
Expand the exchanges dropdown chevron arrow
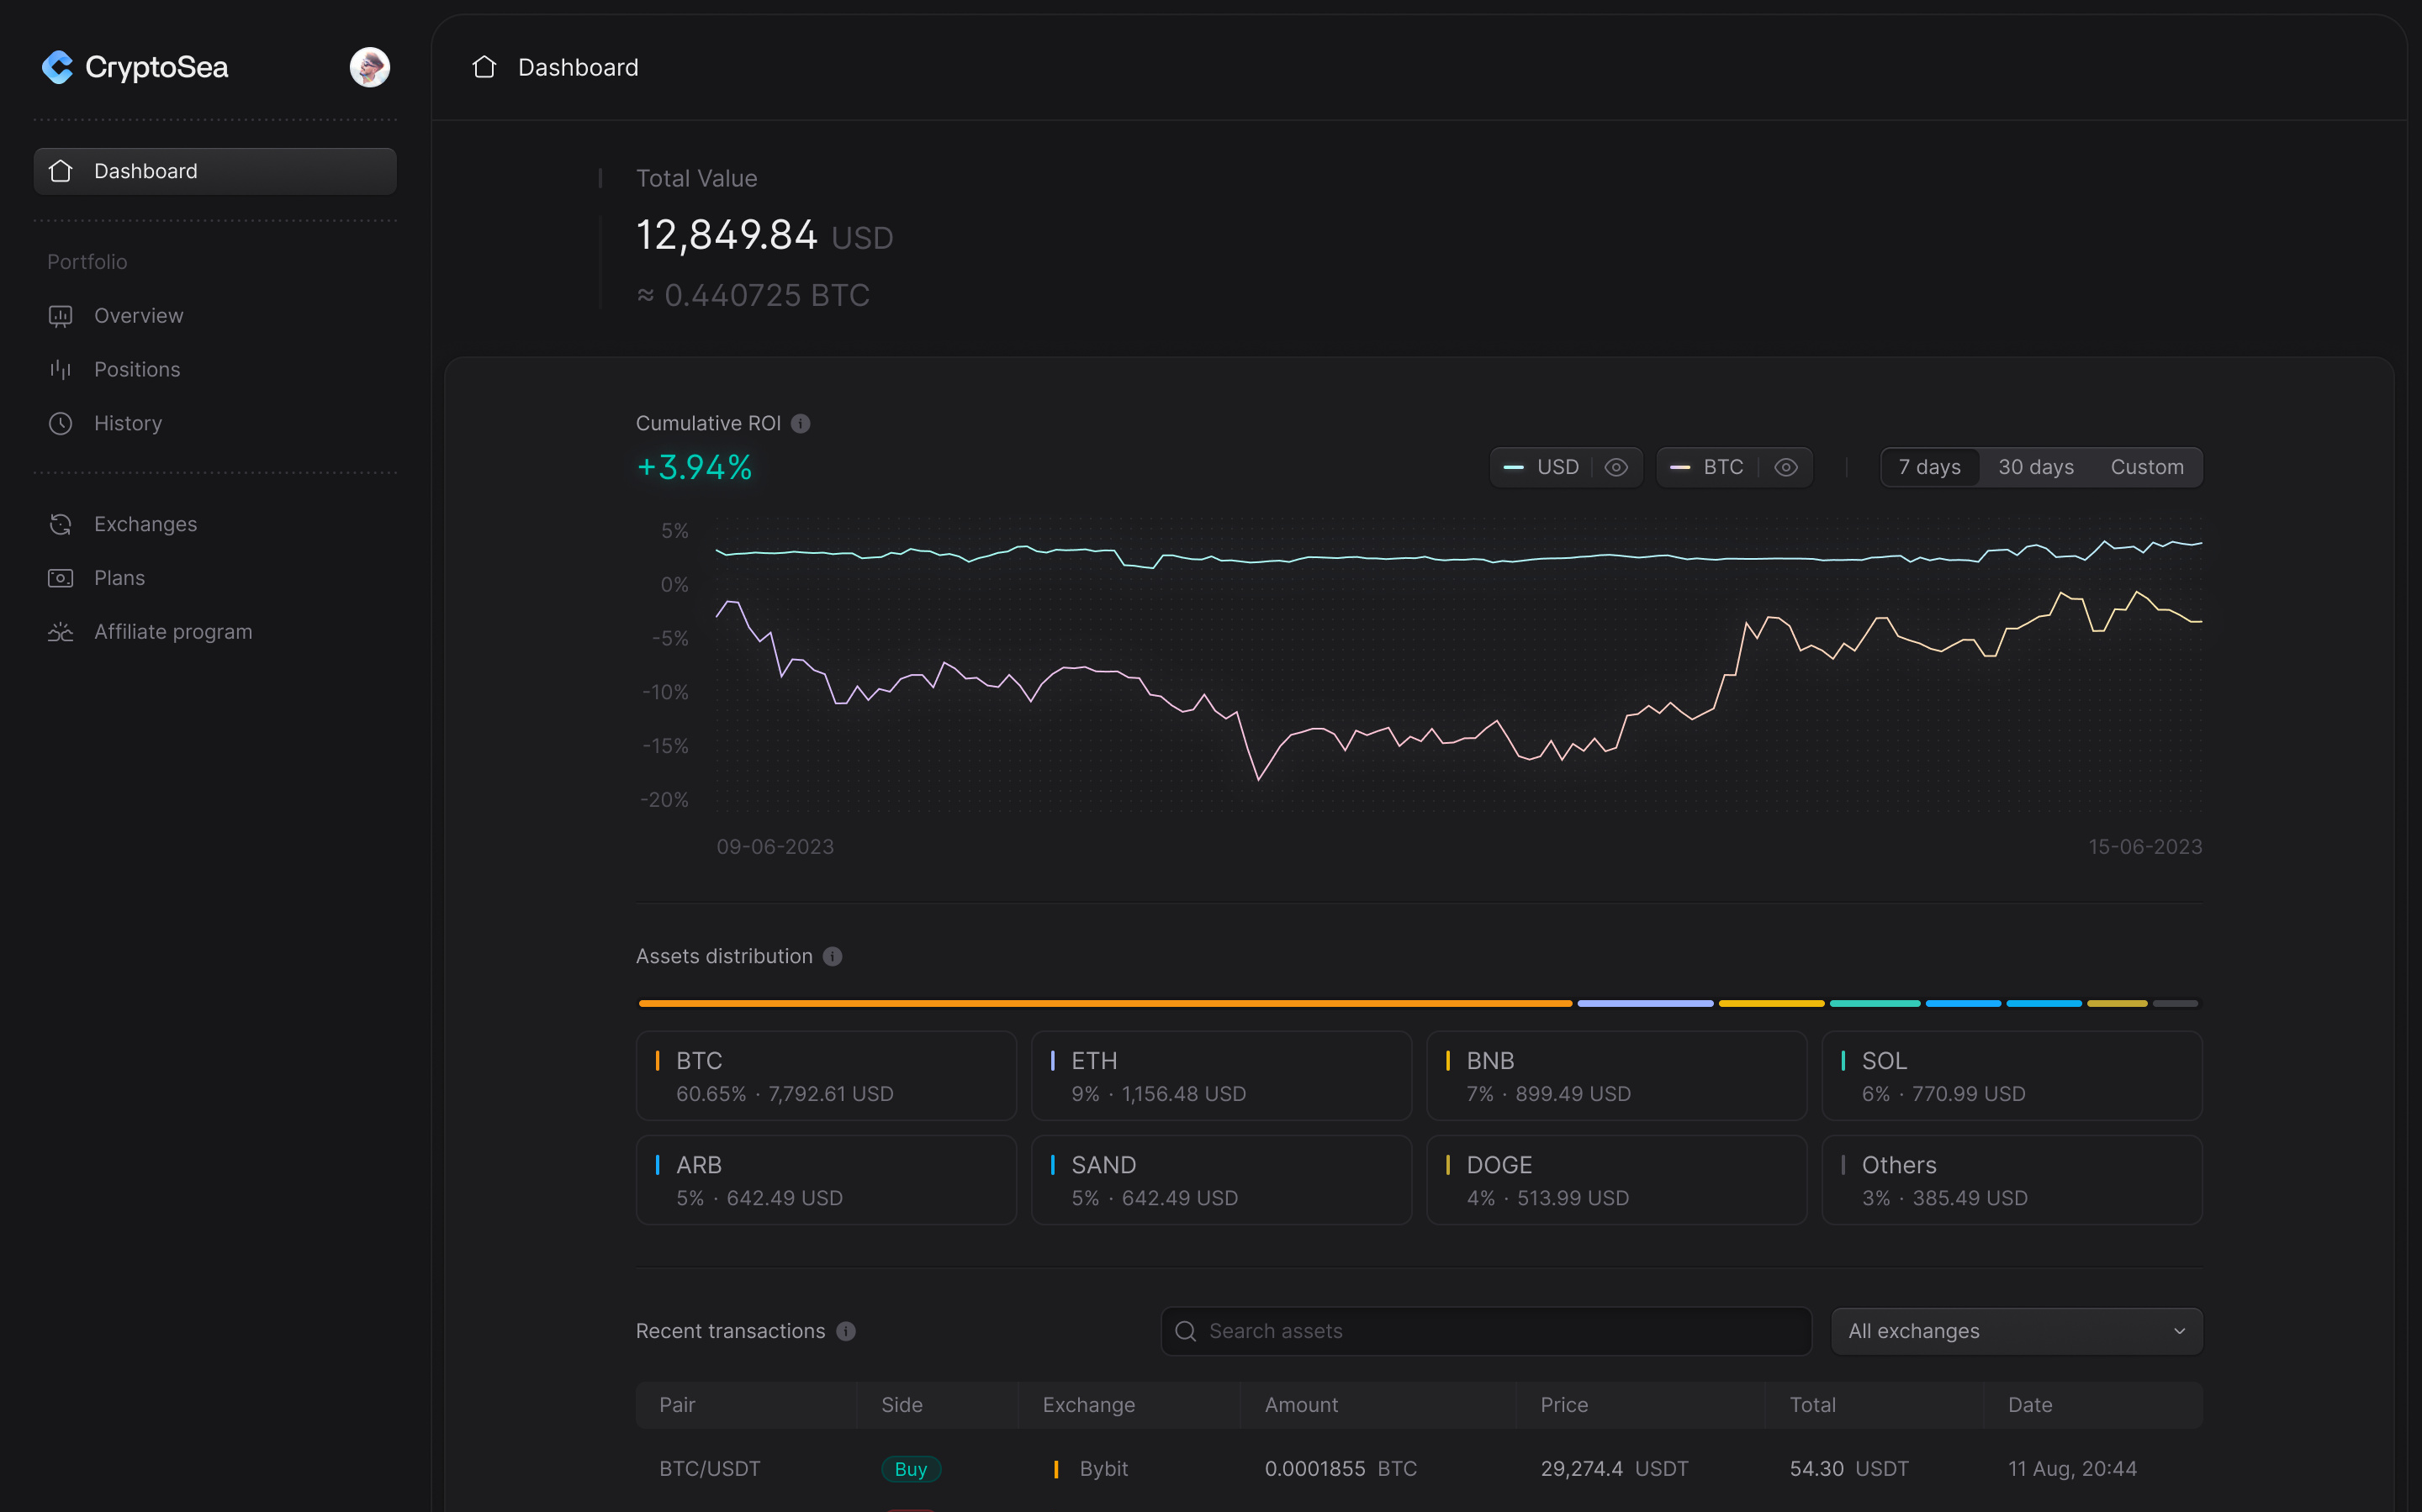(2179, 1331)
